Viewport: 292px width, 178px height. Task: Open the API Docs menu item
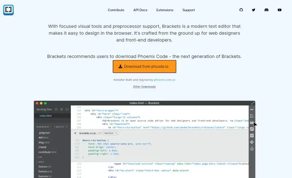point(140,10)
